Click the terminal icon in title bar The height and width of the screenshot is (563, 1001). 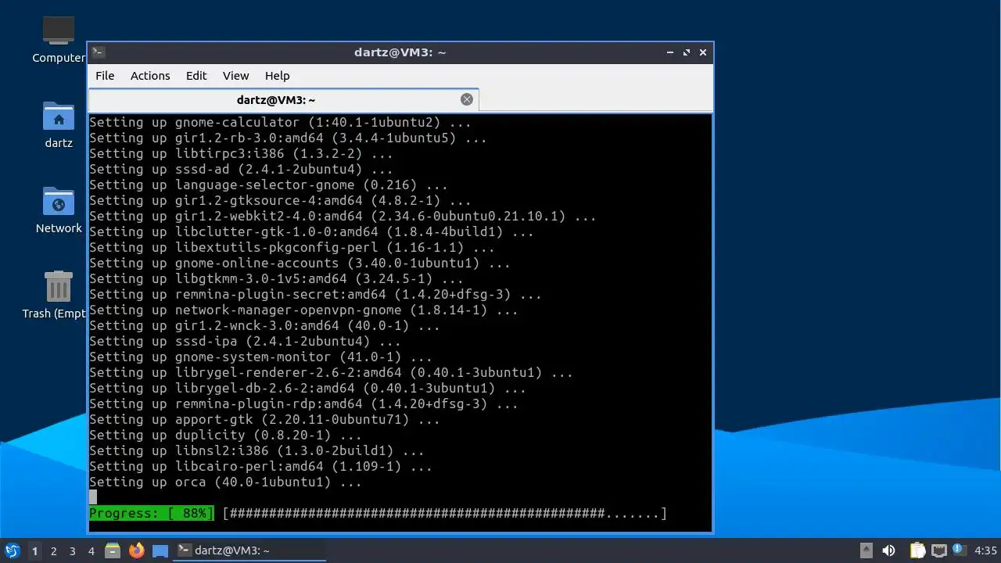(99, 52)
